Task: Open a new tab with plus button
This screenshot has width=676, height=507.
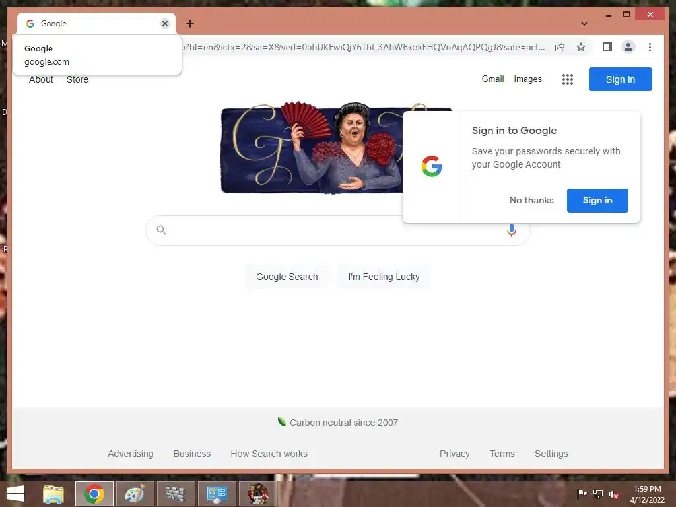Action: click(x=190, y=24)
